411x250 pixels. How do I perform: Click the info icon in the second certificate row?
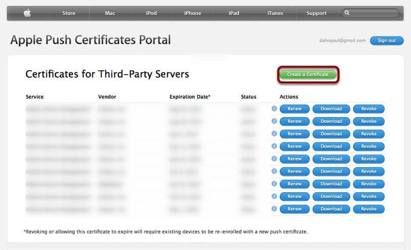click(274, 121)
